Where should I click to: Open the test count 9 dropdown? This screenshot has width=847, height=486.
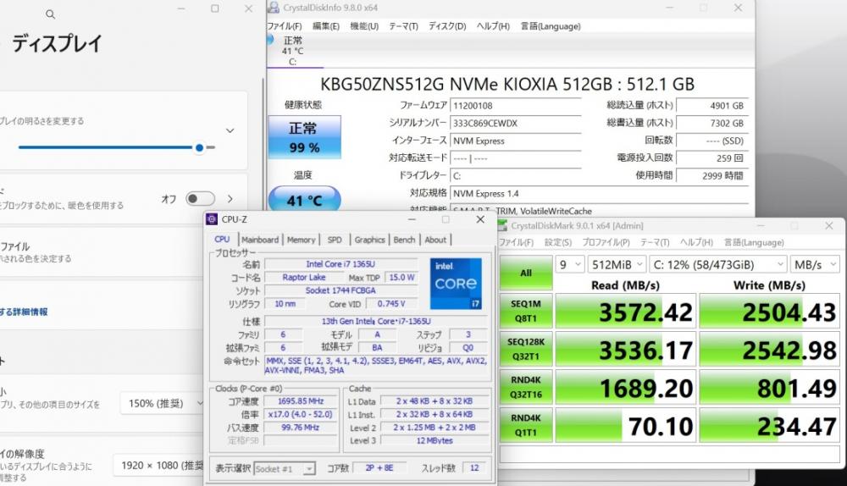(570, 265)
